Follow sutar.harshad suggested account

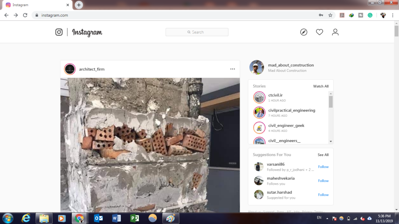(323, 195)
